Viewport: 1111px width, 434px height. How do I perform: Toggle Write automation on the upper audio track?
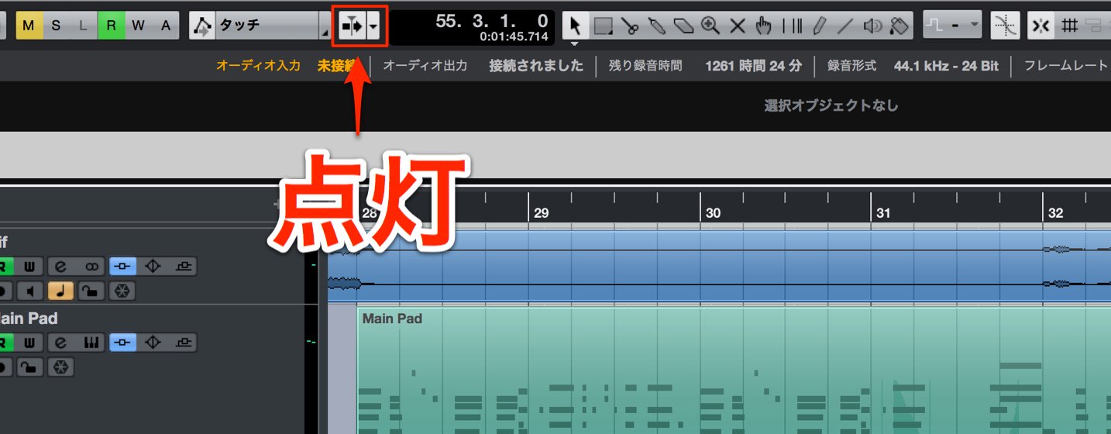point(29,267)
